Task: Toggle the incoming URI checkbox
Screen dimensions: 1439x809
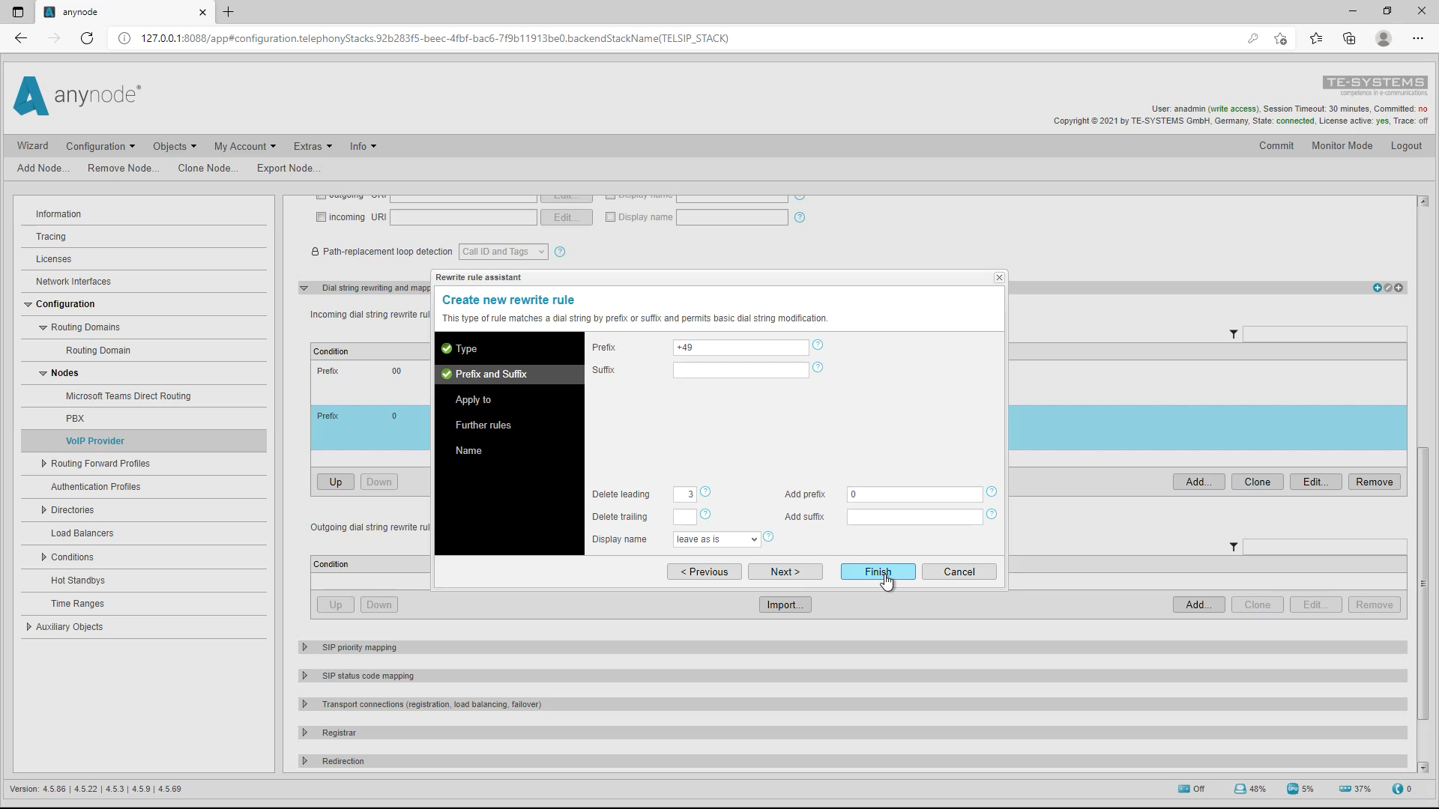Action: [321, 217]
